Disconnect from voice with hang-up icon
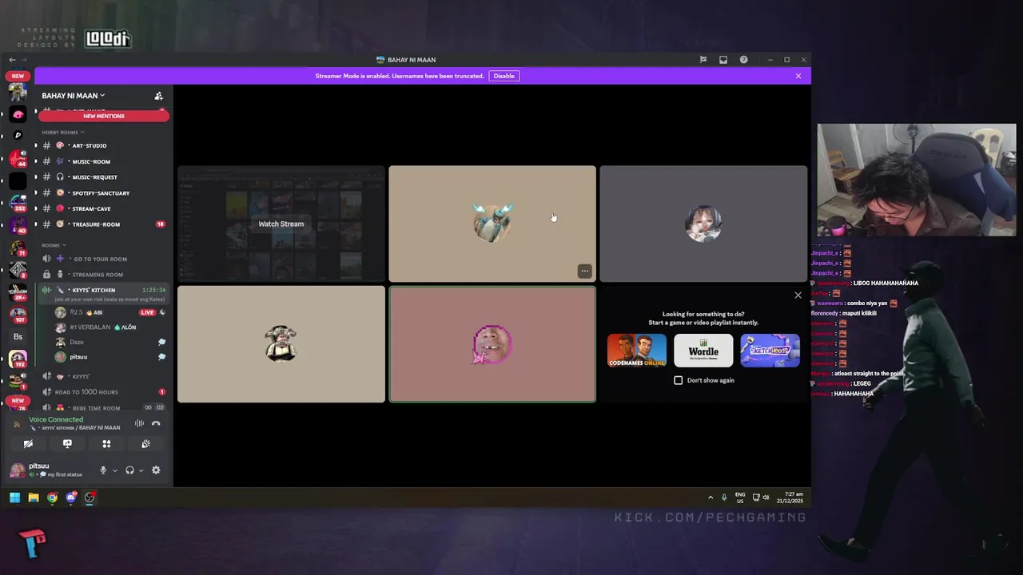The width and height of the screenshot is (1023, 575). (156, 423)
